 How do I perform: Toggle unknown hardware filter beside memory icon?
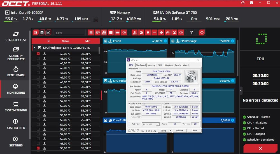124,33
